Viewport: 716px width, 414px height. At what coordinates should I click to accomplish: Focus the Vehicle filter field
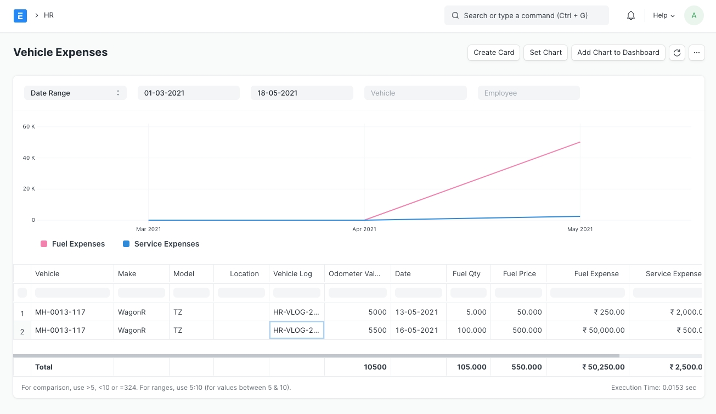(415, 93)
